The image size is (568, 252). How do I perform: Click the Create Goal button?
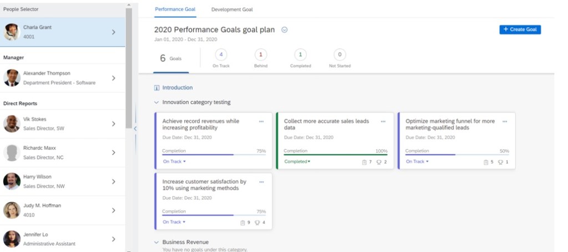click(520, 29)
